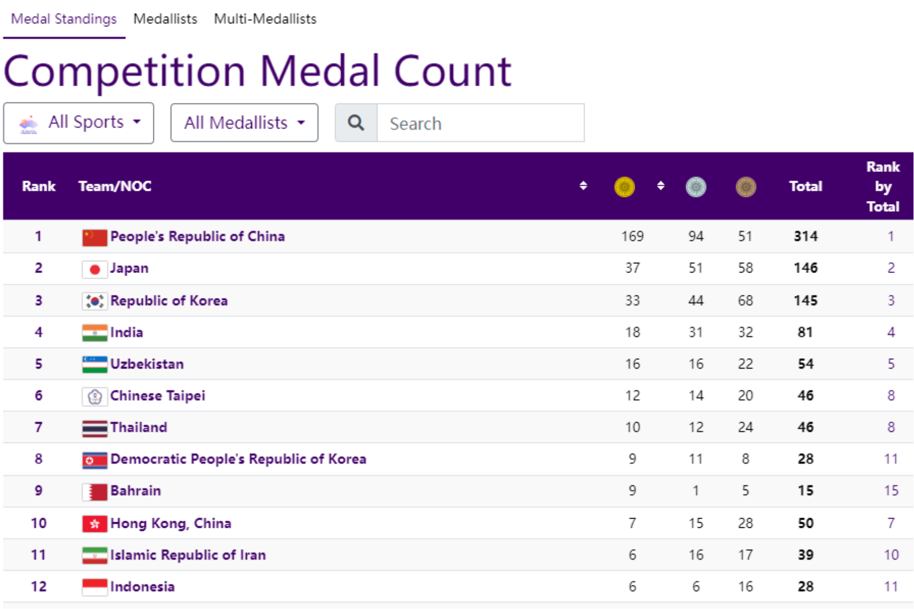
Task: Click the India flag icon
Action: point(94,333)
